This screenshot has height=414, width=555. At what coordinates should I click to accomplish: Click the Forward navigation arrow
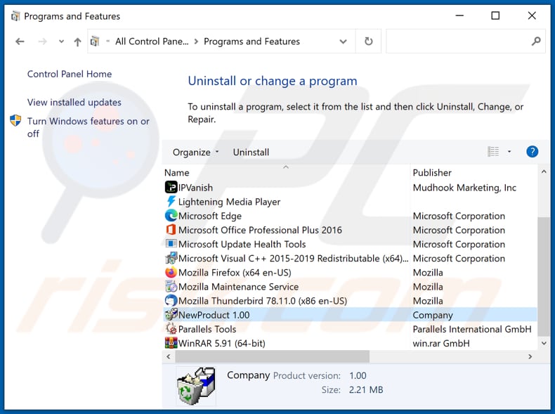coord(42,41)
